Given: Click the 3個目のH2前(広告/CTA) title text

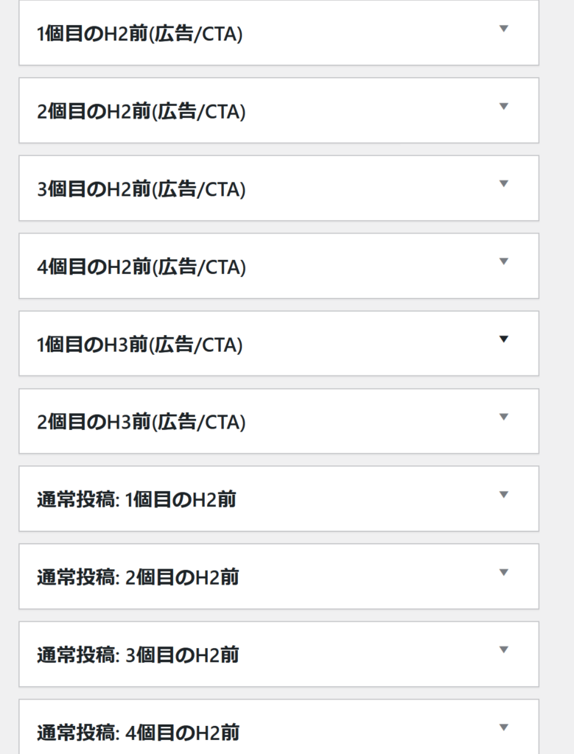Looking at the screenshot, I should pos(141,189).
